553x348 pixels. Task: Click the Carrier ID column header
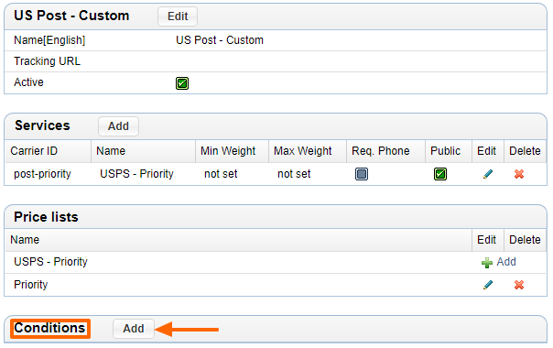[34, 151]
